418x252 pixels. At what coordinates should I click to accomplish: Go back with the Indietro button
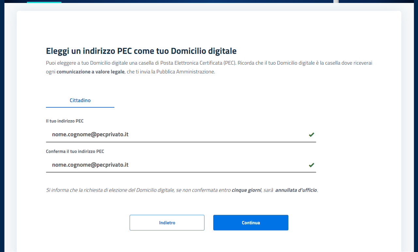pos(167,223)
